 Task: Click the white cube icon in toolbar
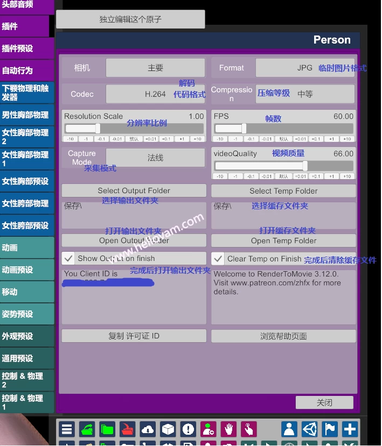pyautogui.click(x=168, y=429)
